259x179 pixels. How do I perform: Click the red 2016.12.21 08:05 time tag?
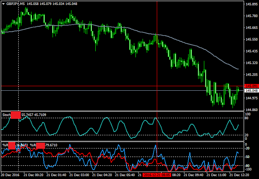click(157, 175)
